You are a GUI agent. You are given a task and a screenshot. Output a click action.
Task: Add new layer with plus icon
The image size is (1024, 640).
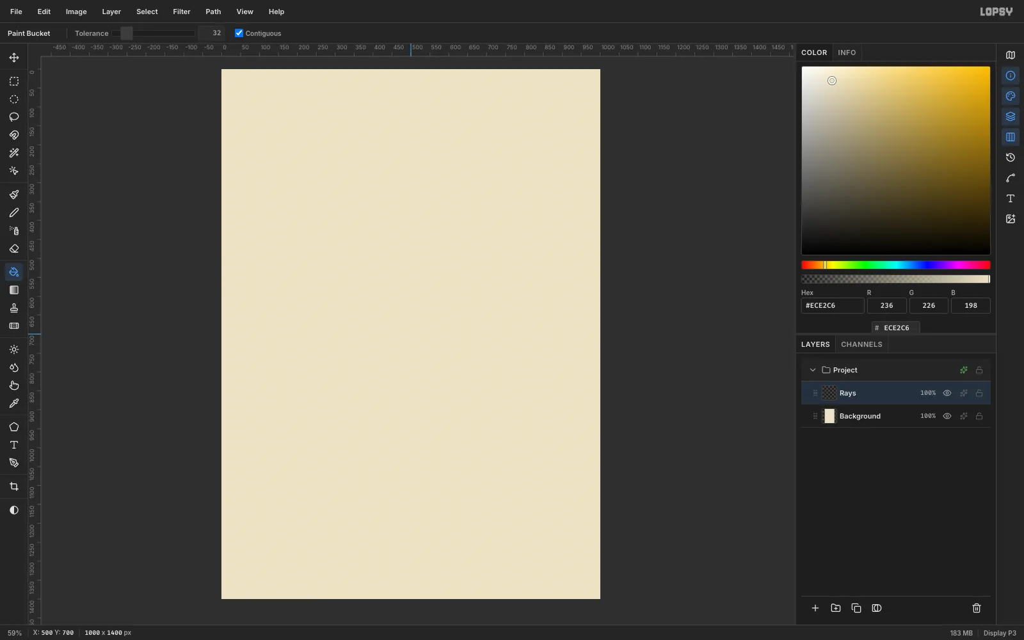(815, 608)
